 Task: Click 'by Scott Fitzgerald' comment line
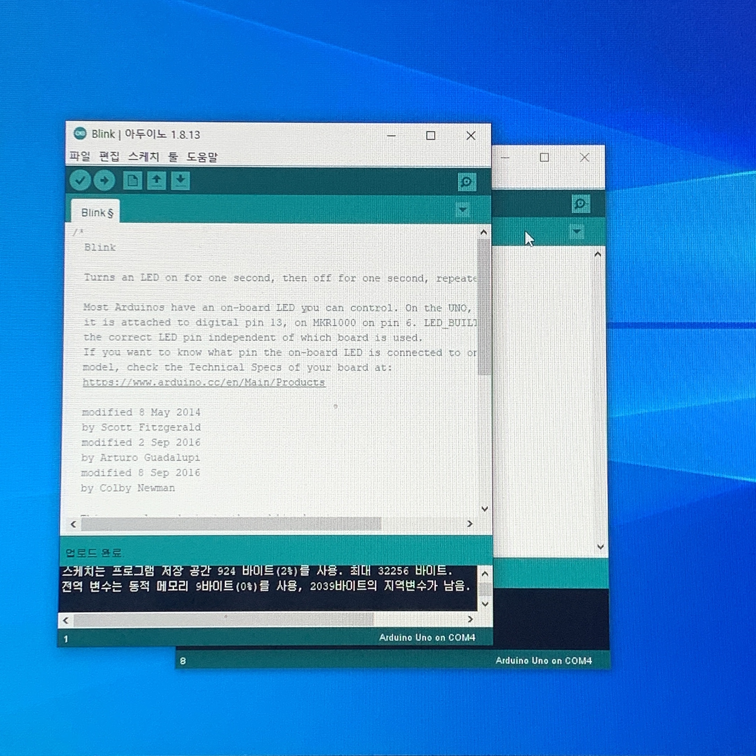pos(141,427)
